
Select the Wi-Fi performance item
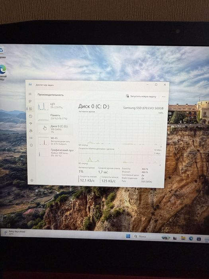pos(55,141)
